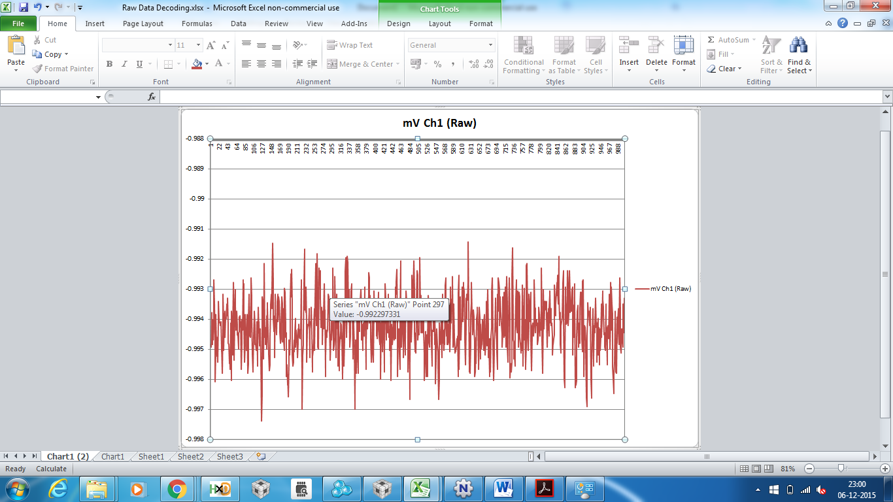Click the zoom slider handle
The image size is (893, 502).
click(x=841, y=469)
